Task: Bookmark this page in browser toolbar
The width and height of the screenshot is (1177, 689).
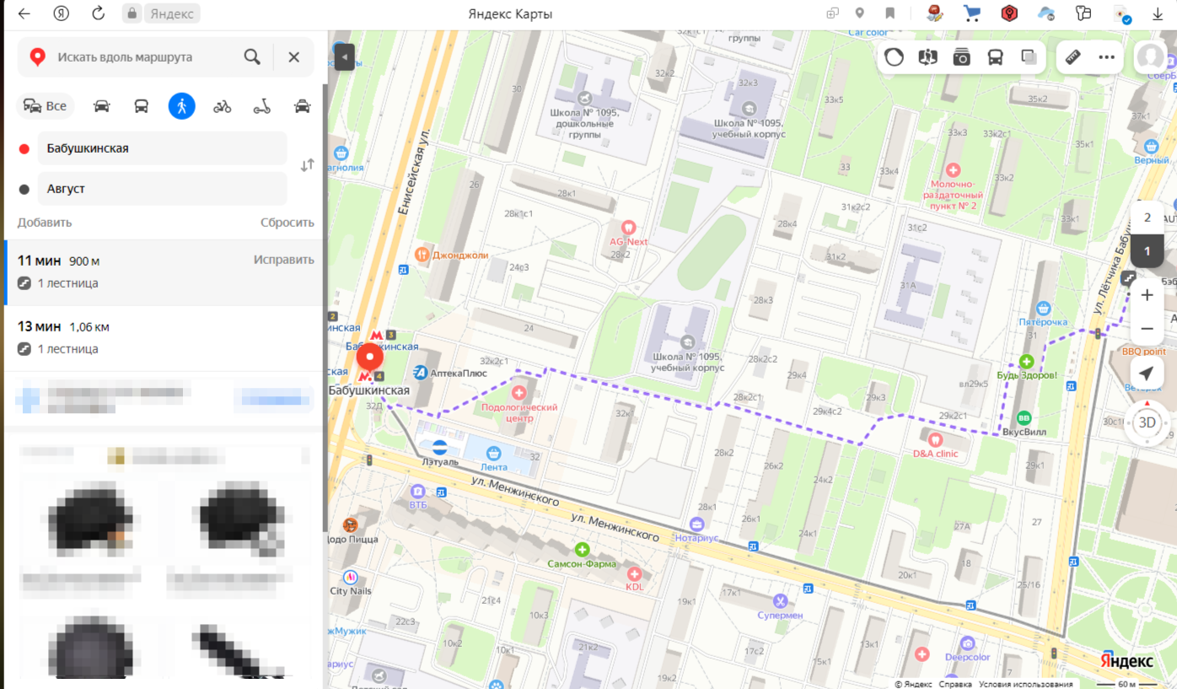Action: tap(889, 13)
